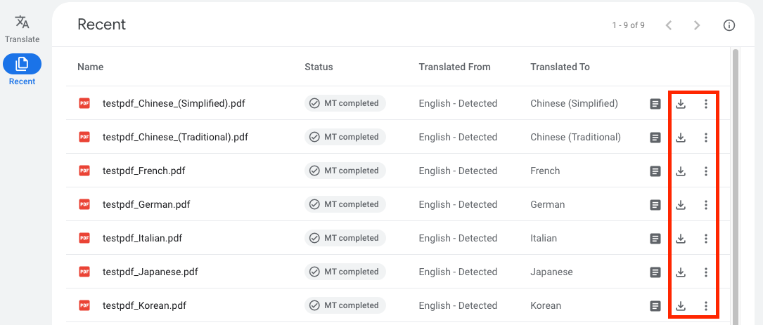Click testpdf_Korean.pdf file name

144,305
